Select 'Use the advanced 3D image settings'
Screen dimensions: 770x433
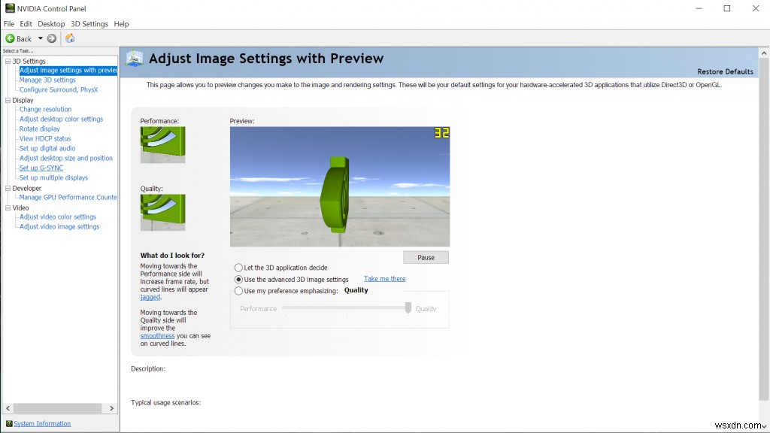coord(238,278)
